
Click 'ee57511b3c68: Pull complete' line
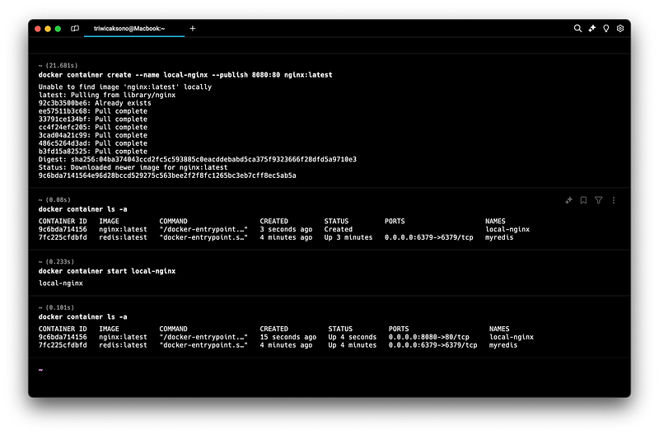click(93, 111)
